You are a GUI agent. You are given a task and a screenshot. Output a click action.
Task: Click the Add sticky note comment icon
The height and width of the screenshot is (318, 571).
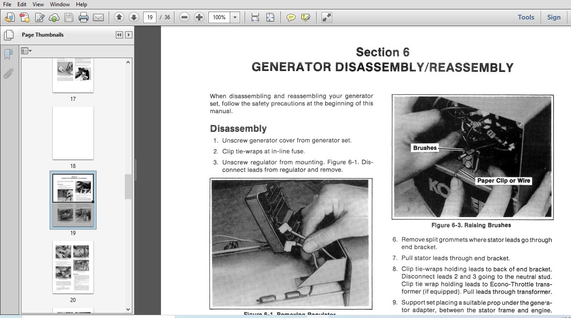(x=291, y=17)
